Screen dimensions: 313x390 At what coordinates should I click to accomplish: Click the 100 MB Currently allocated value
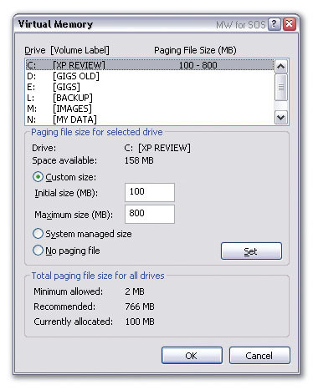pos(140,322)
